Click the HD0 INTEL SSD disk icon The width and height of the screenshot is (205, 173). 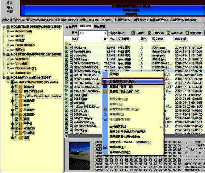[8, 27]
